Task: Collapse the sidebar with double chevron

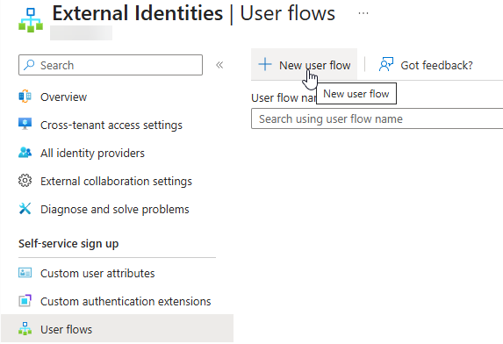Action: pos(219,65)
